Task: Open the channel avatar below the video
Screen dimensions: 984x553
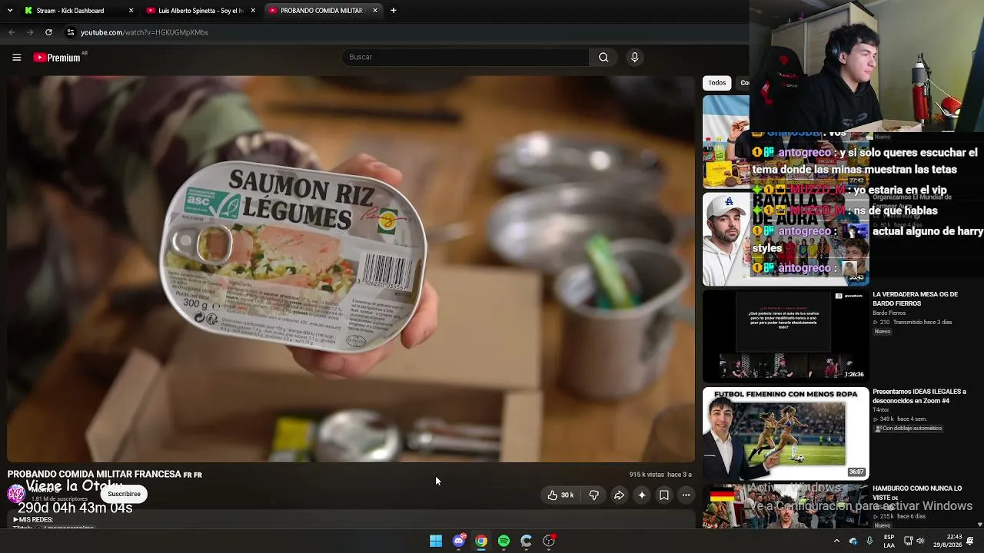Action: pos(15,494)
